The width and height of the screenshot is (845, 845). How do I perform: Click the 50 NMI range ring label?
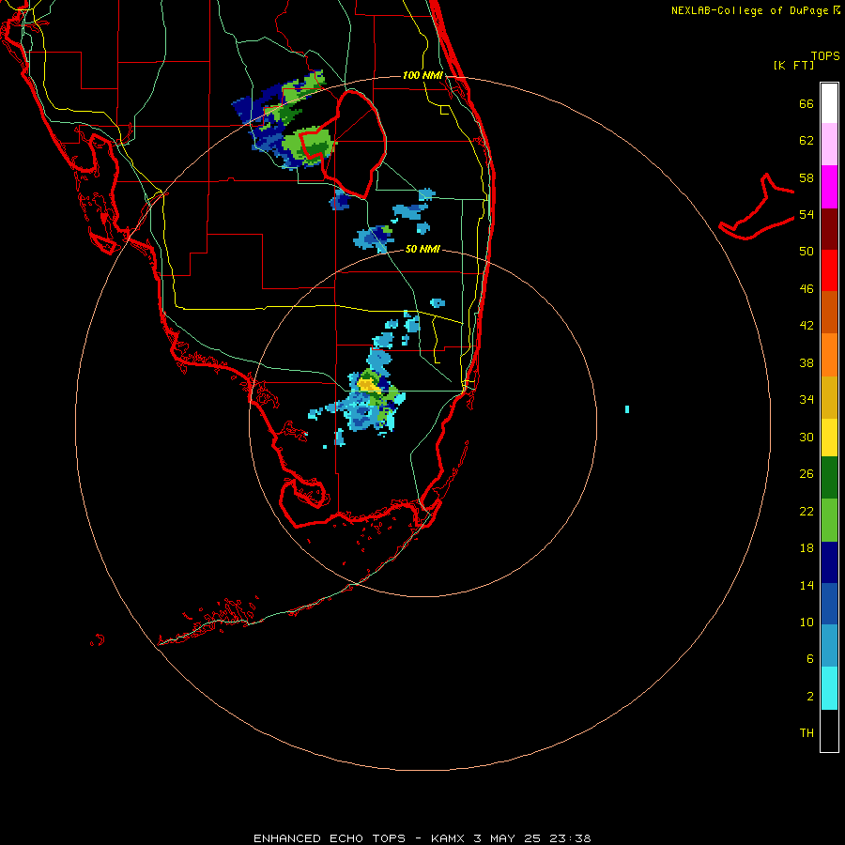click(422, 249)
